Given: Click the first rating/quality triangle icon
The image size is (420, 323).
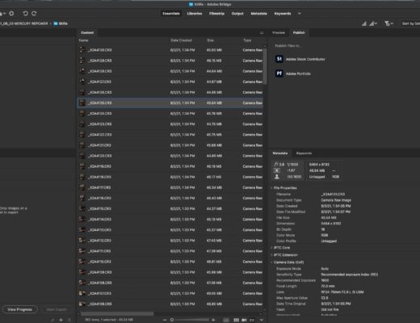Looking at the screenshot, I should point(363,23).
